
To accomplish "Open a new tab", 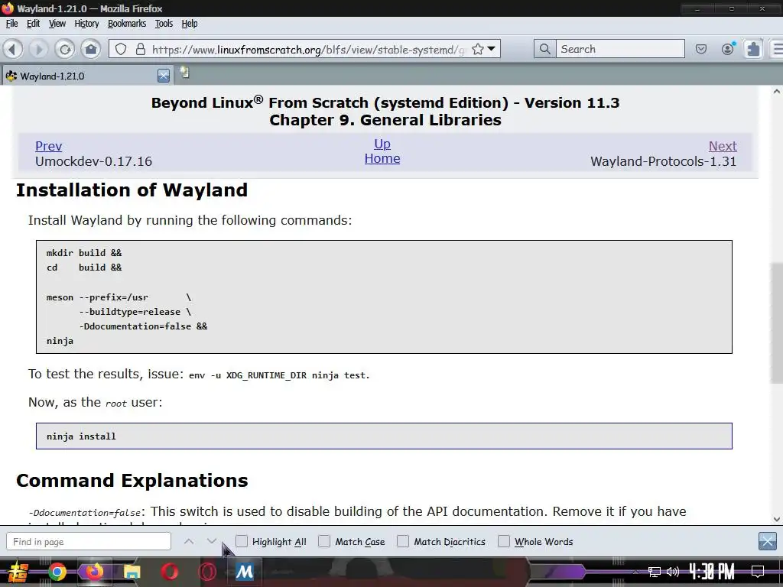I will (x=185, y=73).
